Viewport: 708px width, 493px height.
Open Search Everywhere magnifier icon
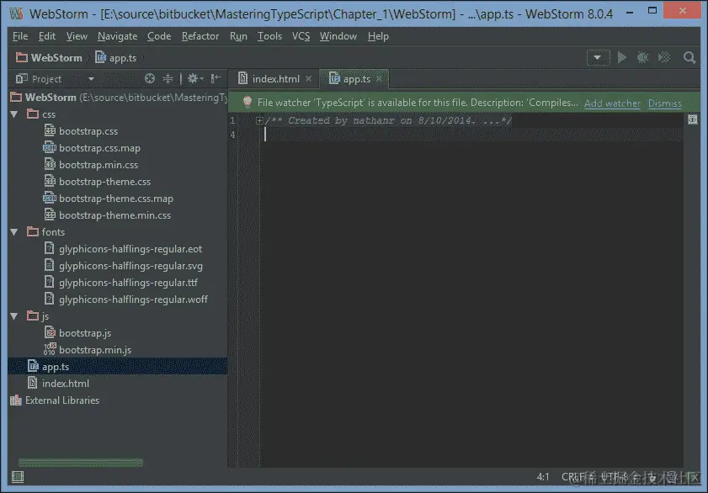point(689,57)
